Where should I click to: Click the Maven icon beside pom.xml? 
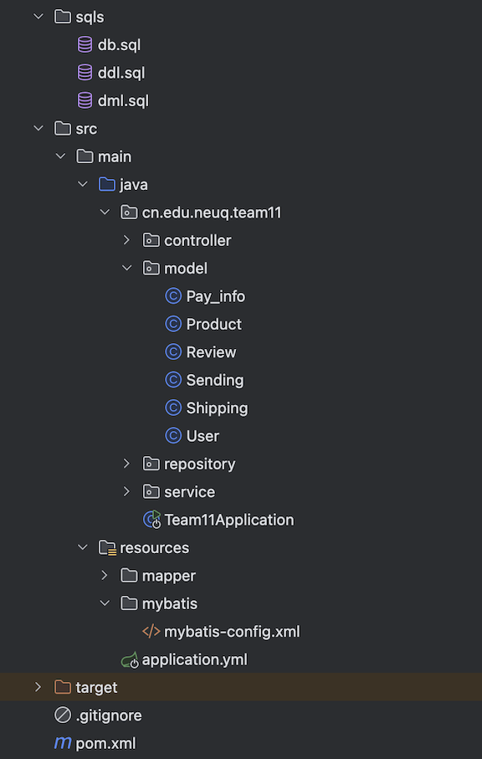(x=63, y=743)
